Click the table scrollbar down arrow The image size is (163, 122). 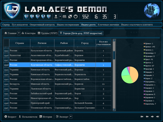(x=114, y=110)
